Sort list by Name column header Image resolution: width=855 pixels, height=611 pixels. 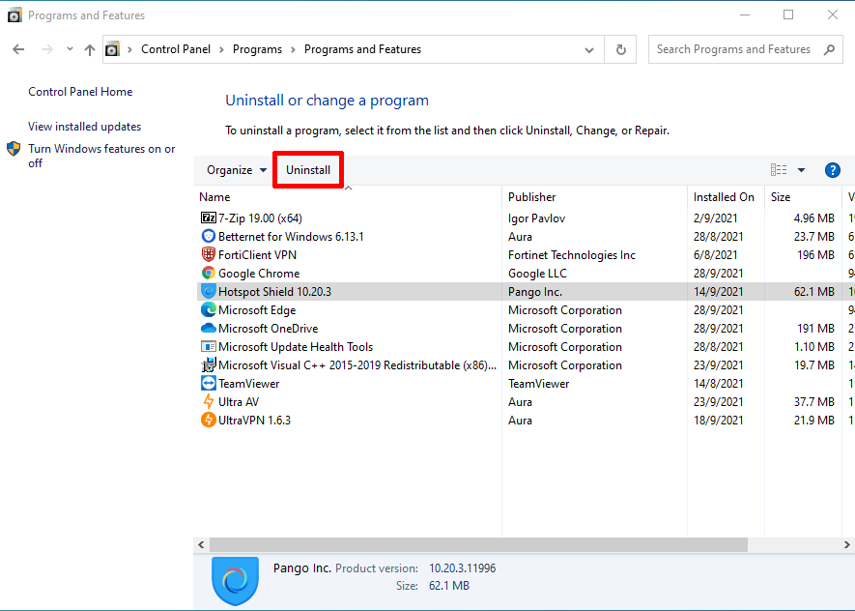[348, 197]
